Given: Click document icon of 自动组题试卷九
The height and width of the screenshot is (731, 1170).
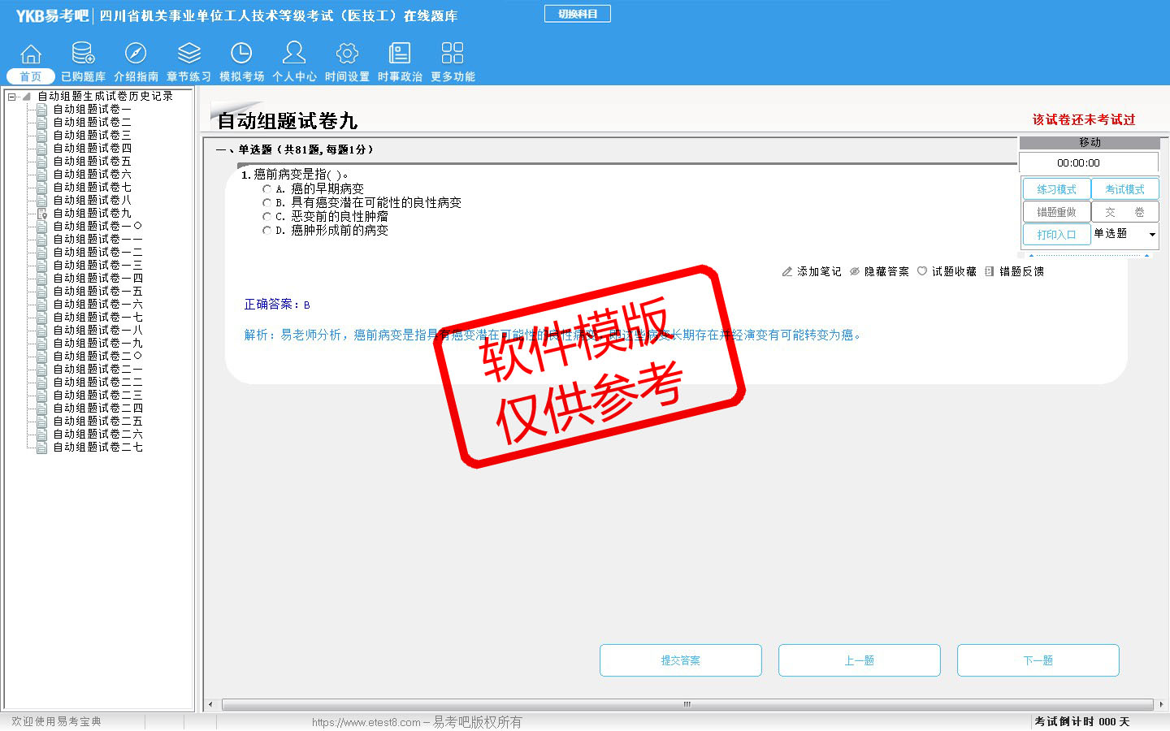Looking at the screenshot, I should pyautogui.click(x=41, y=213).
